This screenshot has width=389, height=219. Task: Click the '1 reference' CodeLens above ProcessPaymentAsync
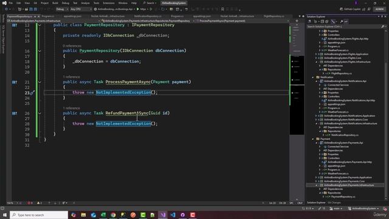72,77
